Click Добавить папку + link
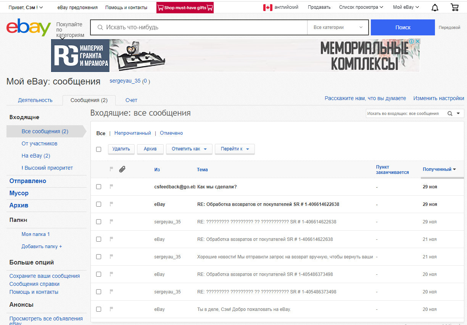Screen dimensions: 467x325 pos(42,246)
